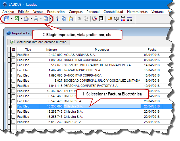Screen dimensions: 180x141
Task: Click the gray arrow toolbar icon
Action: 79,19
